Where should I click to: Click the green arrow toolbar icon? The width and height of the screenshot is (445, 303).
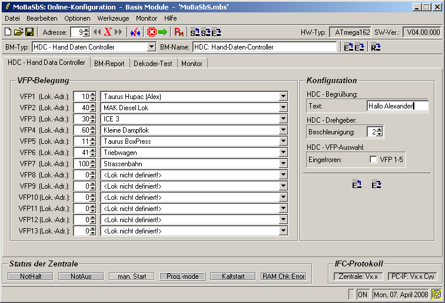[162, 32]
